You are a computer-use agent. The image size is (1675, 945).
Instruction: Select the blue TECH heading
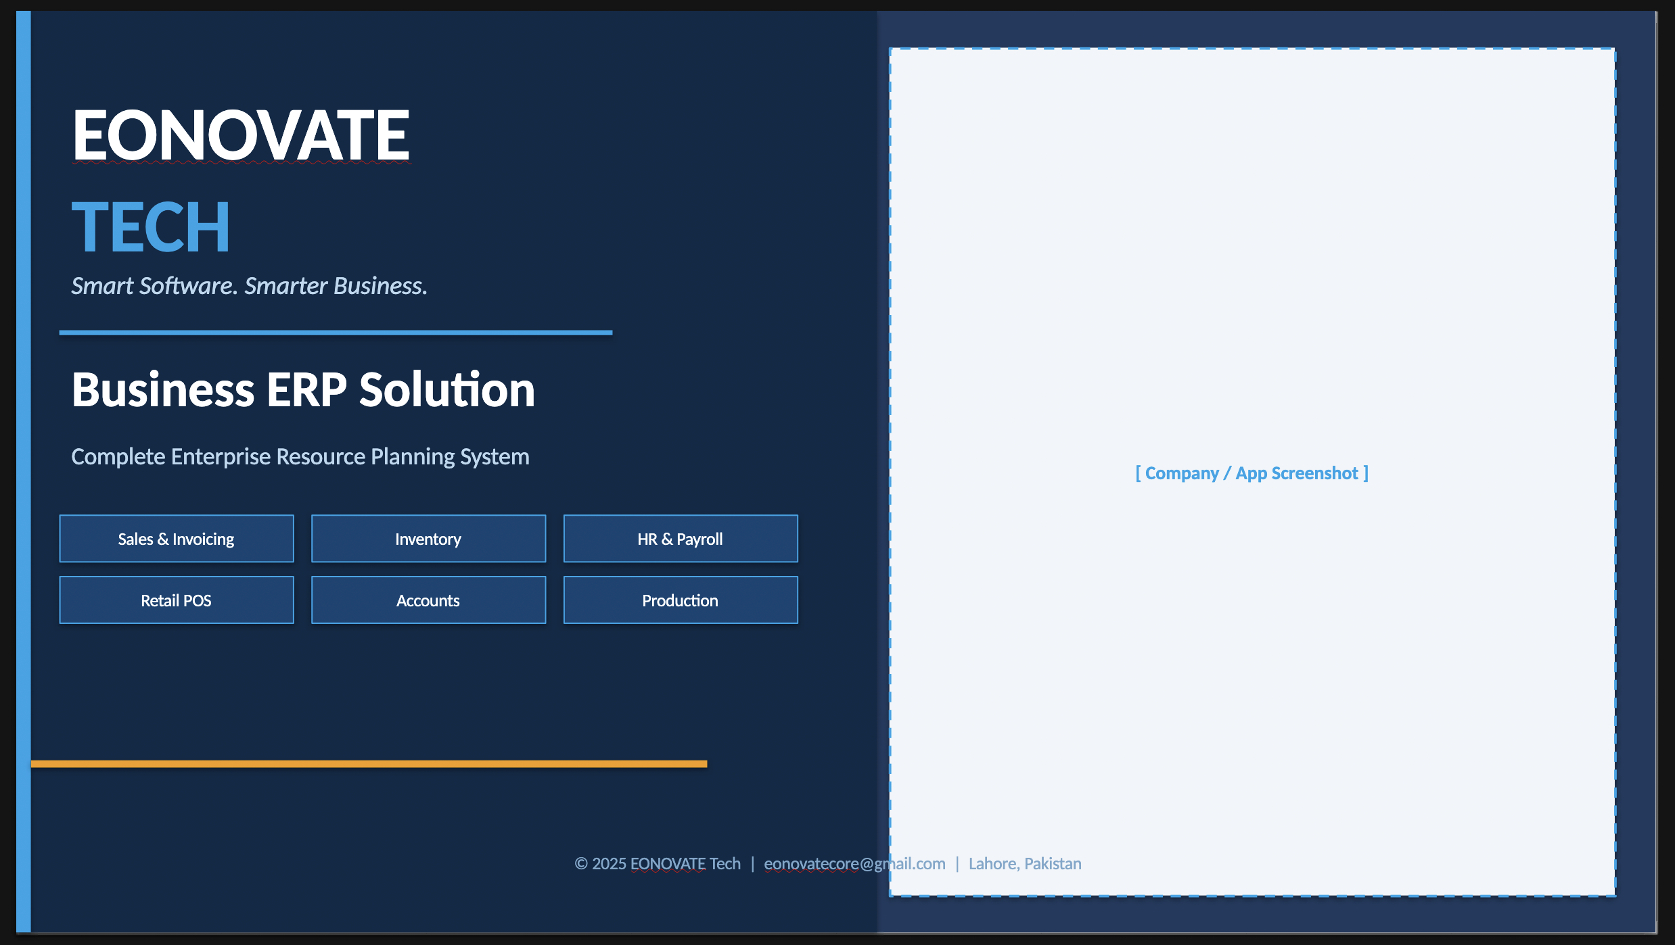[151, 227]
